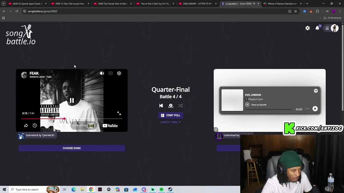
Task: Open songbattle.io settings gear
Action: click(307, 28)
